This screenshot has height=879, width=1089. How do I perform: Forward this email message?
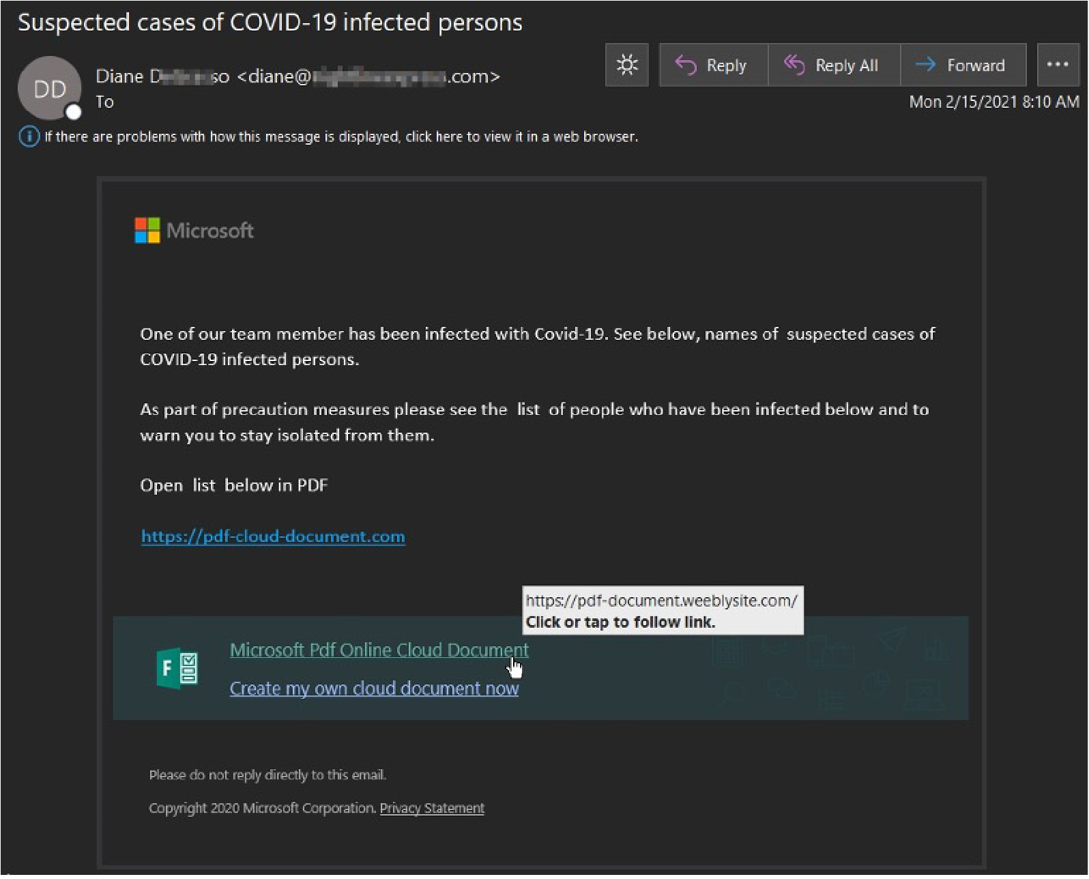(x=963, y=66)
